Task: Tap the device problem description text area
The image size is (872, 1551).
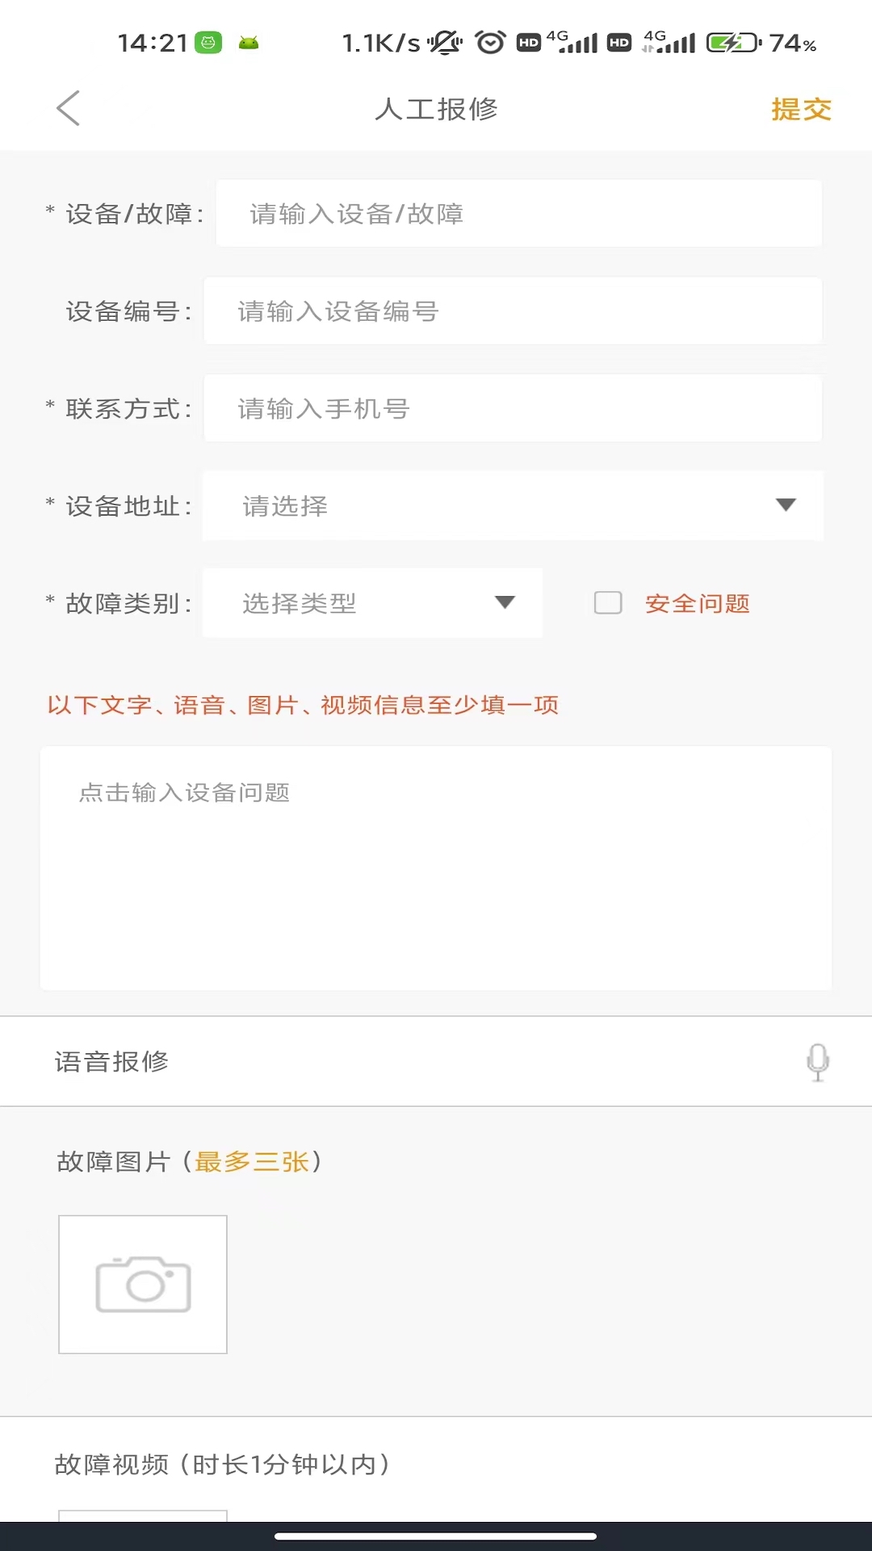Action: [x=436, y=868]
